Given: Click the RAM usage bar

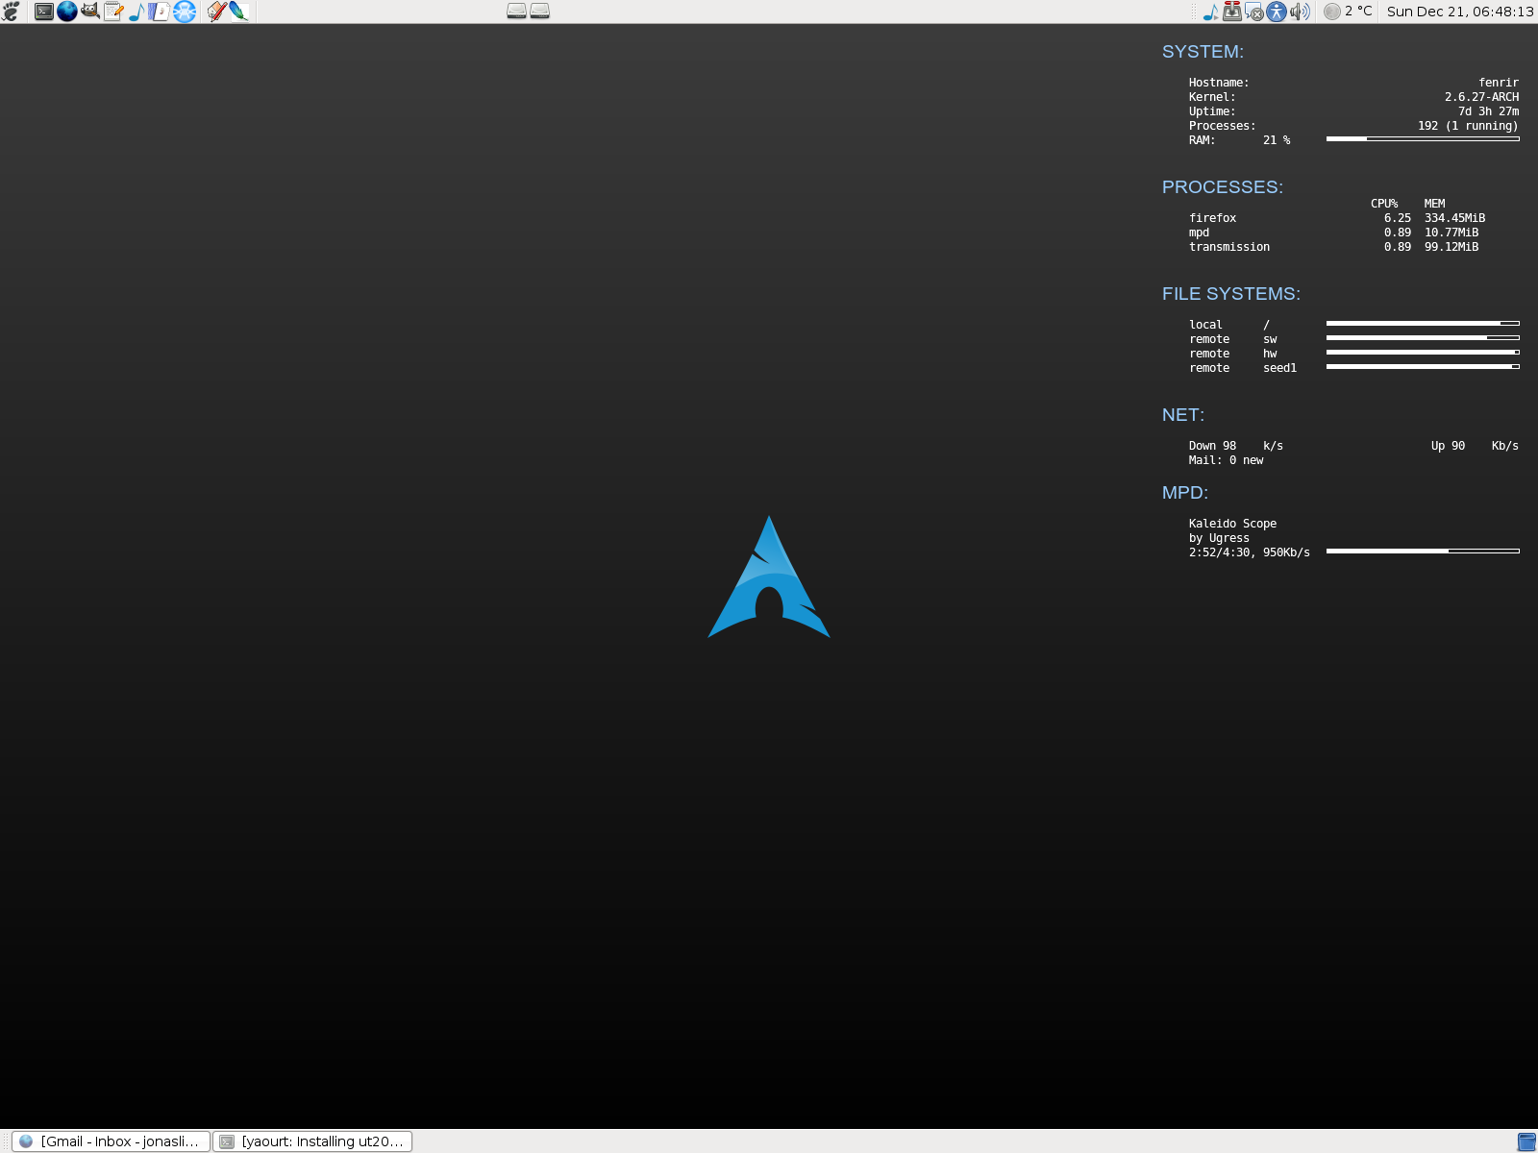Looking at the screenshot, I should tap(1423, 139).
